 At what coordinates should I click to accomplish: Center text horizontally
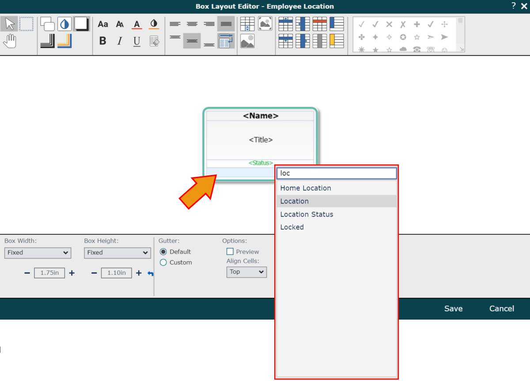coord(192,24)
